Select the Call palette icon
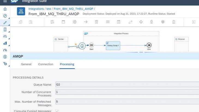Viewport: 199px width, 112px height. pos(119,22)
